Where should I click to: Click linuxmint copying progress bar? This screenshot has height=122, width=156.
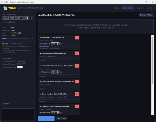59,46
